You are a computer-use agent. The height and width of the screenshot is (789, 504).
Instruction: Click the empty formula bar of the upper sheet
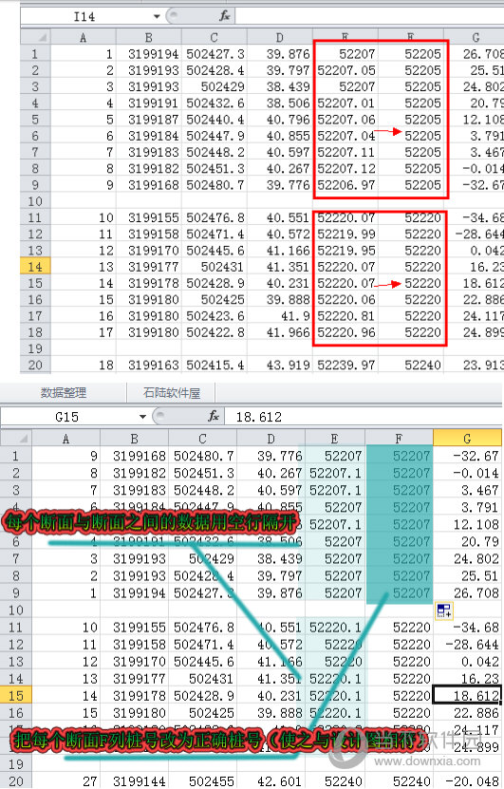click(369, 16)
